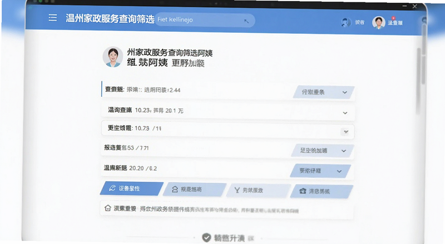Click the small icon in 10.73 row
Viewport: 445px width, 244px height.
pos(346,132)
